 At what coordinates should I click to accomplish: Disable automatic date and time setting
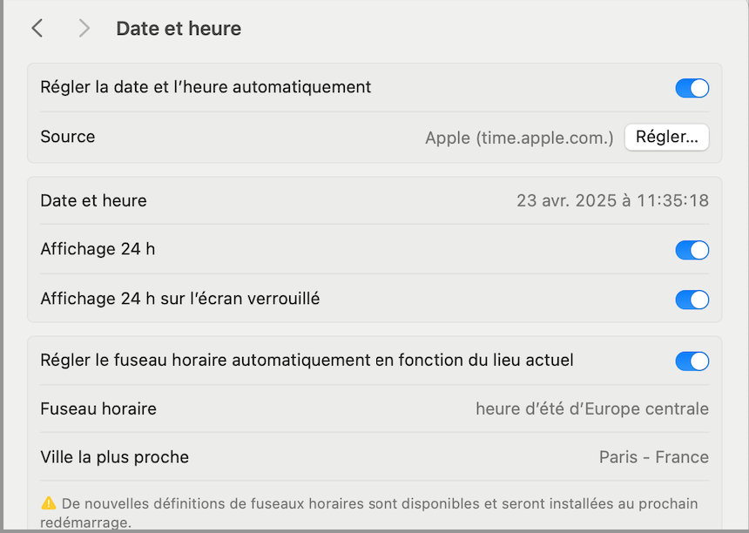[692, 88]
